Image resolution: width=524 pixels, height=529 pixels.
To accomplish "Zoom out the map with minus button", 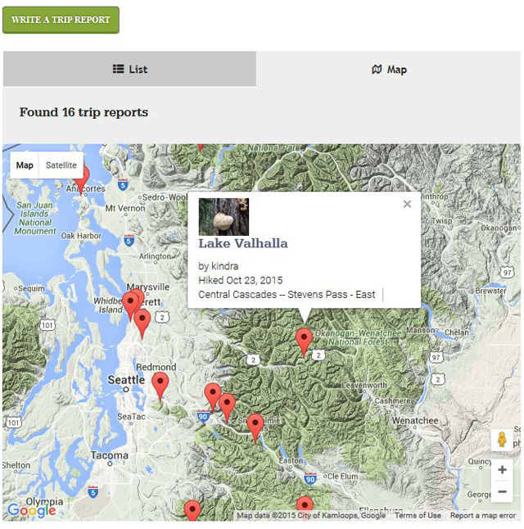I will (x=502, y=491).
